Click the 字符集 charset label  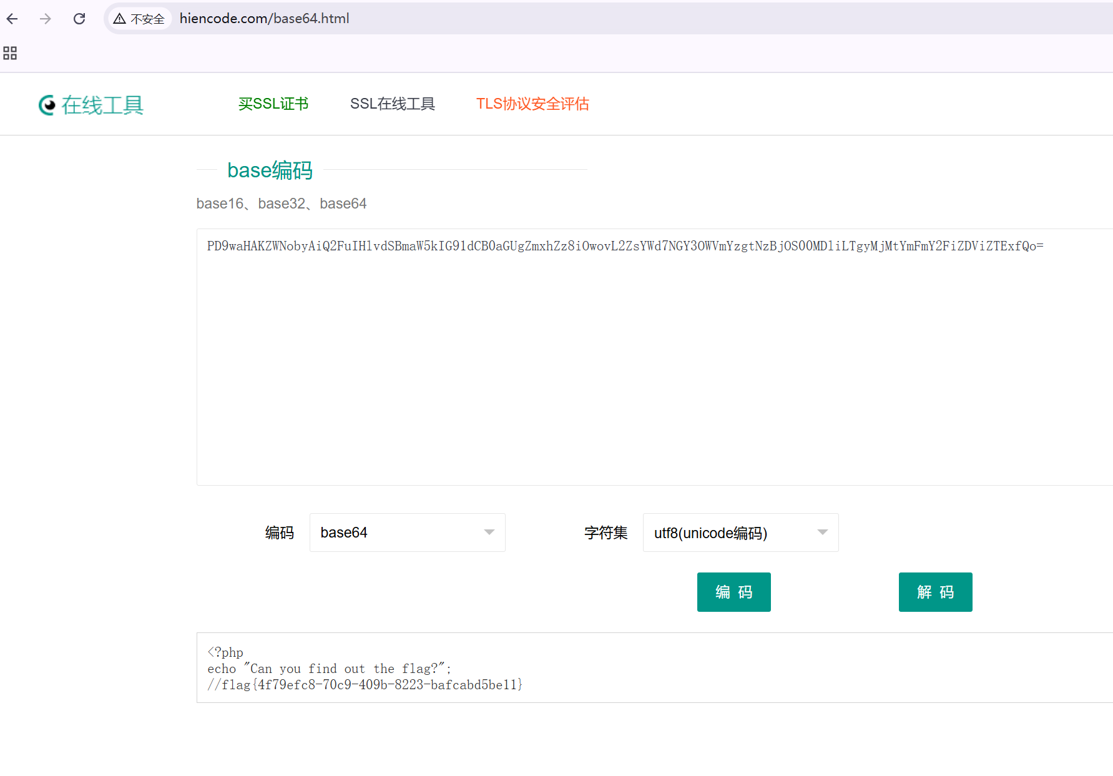pyautogui.click(x=605, y=532)
